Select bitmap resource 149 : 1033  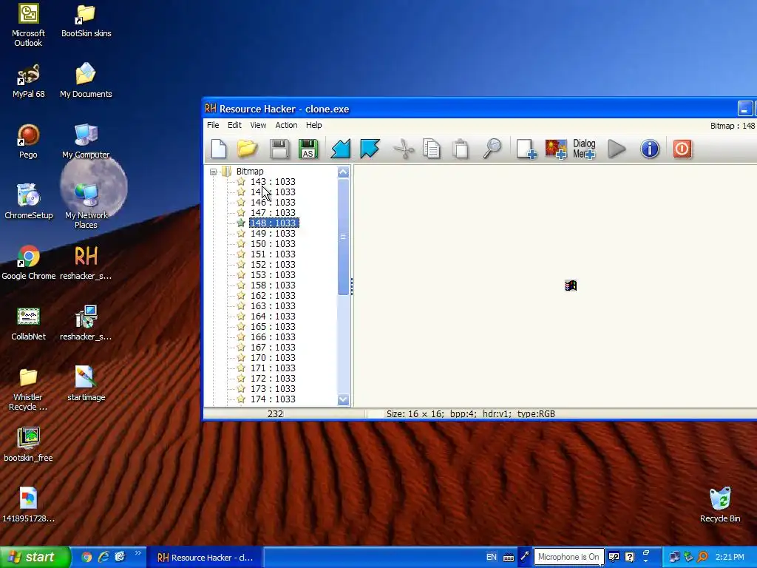point(273,233)
